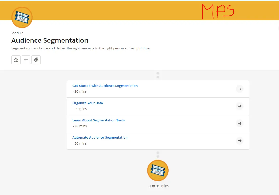279x195 pixels.
Task: Click the module badge below the unit list
Action: tap(158, 170)
